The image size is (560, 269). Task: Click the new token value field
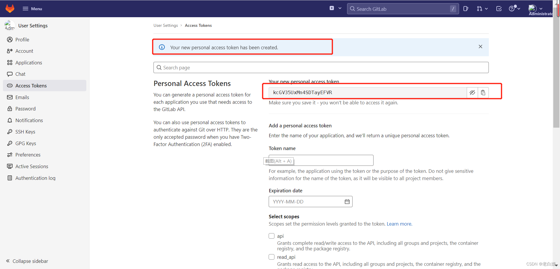(367, 93)
